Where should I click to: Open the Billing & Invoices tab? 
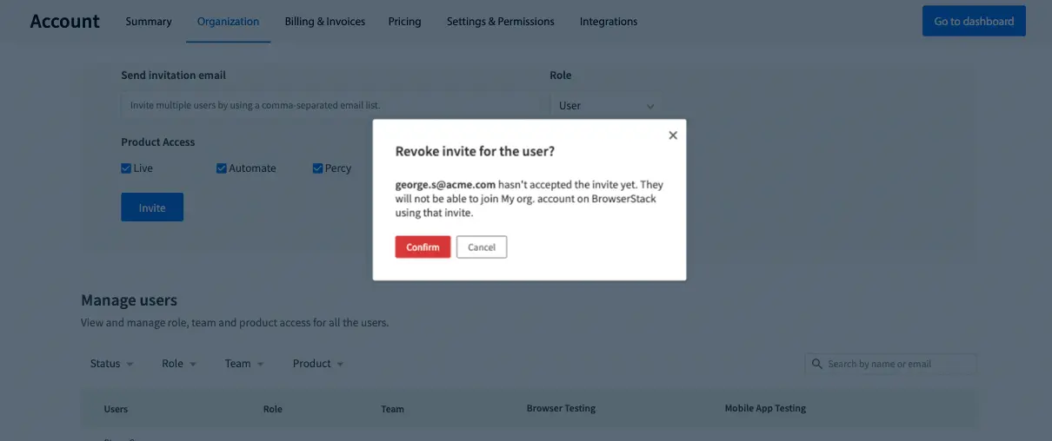pyautogui.click(x=324, y=22)
